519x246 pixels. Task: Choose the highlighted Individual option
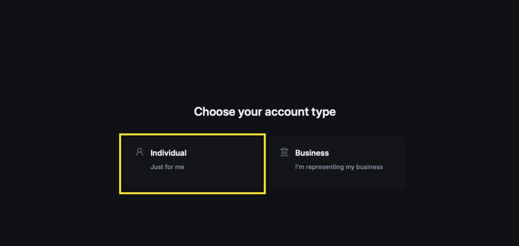click(193, 163)
